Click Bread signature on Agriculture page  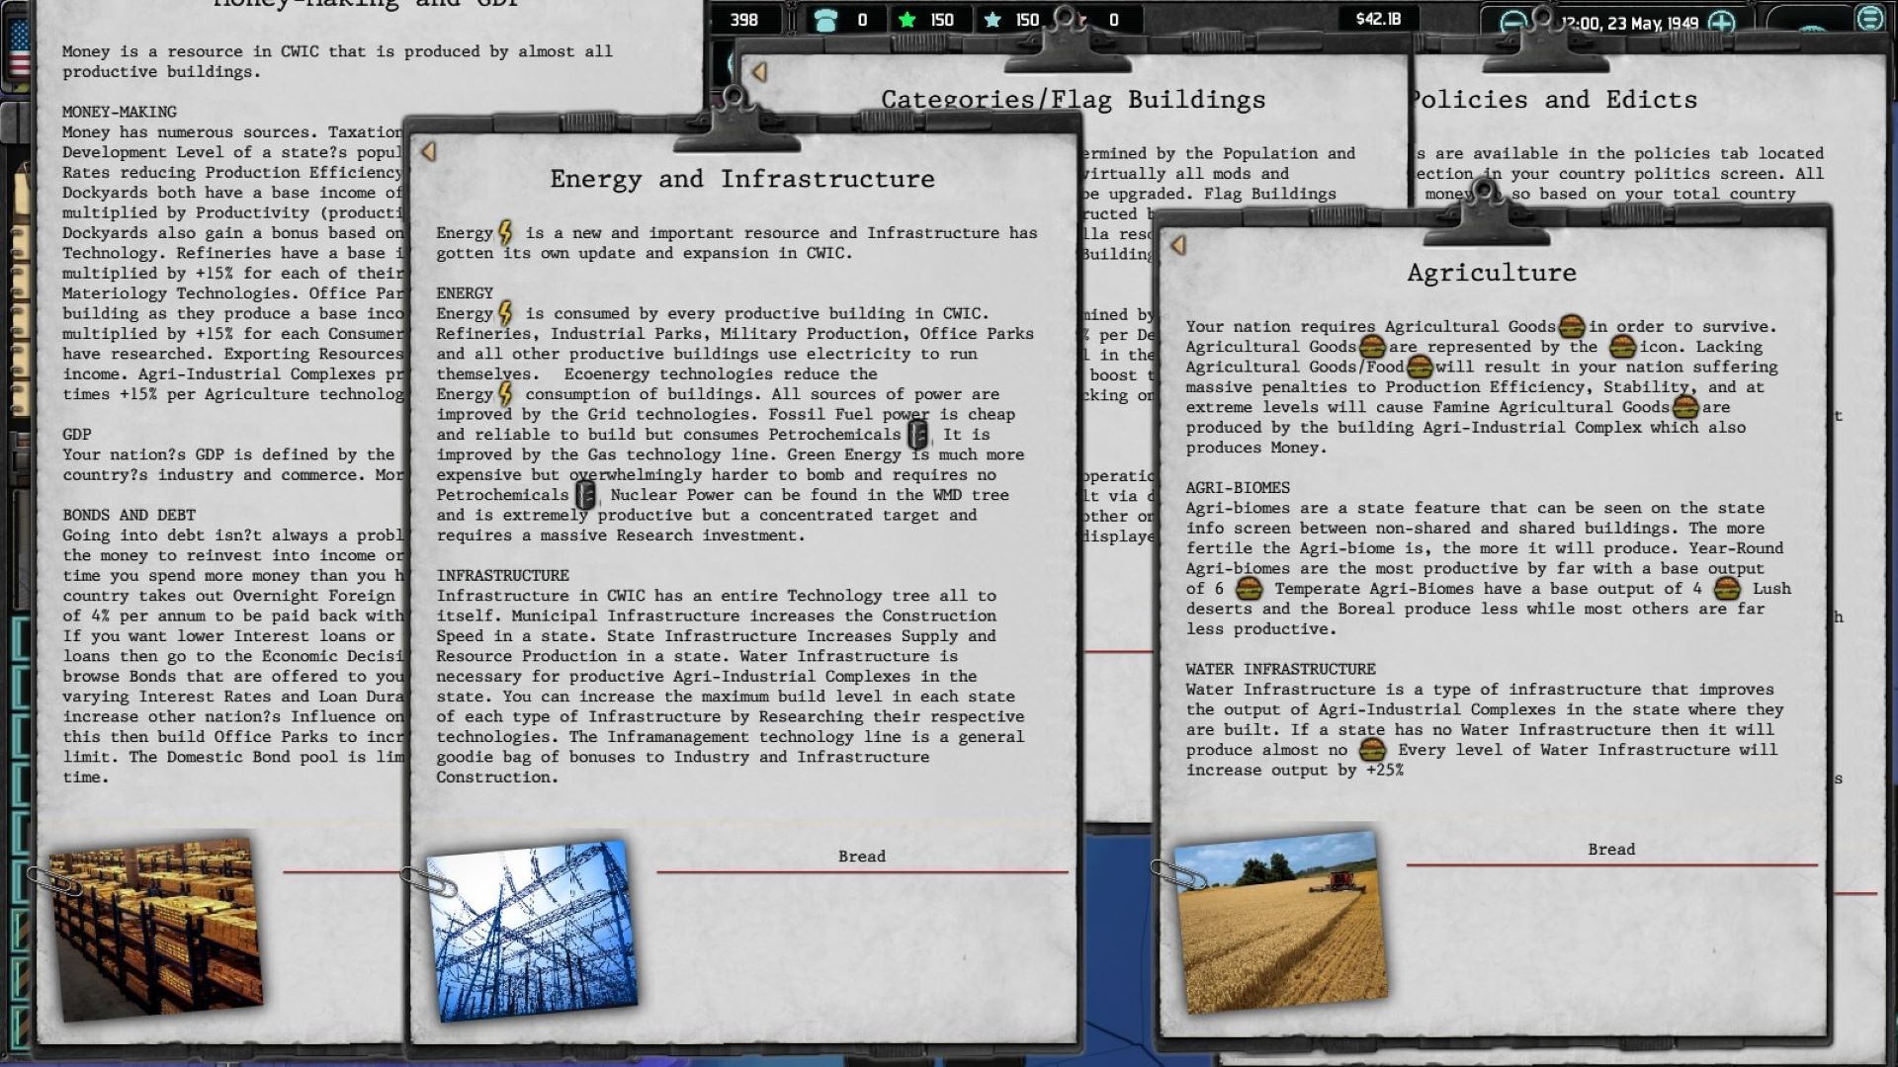[1610, 850]
